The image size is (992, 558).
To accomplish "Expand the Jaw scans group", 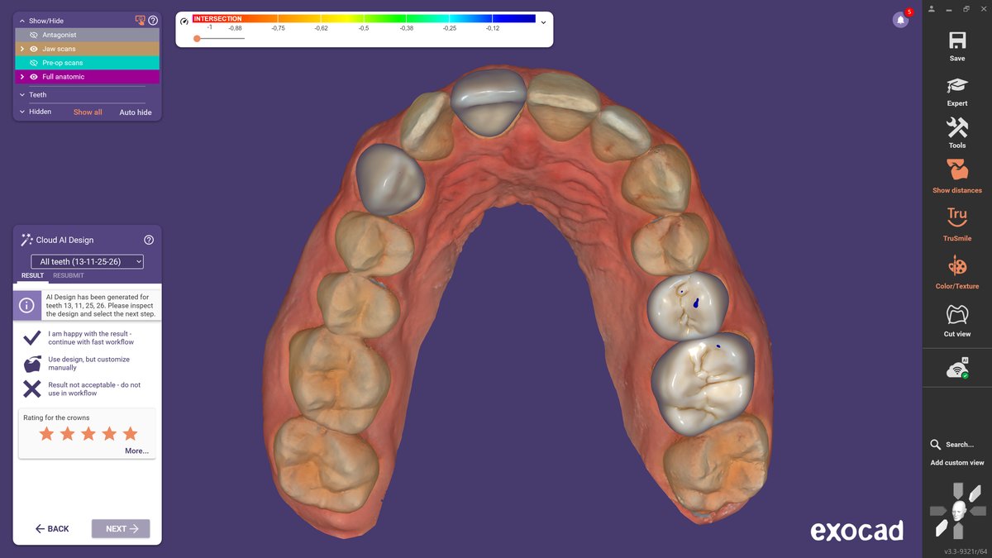I will [x=22, y=49].
